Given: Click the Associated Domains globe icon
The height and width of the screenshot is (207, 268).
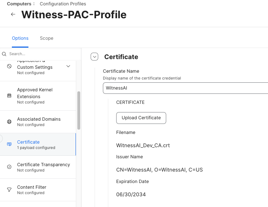Looking at the screenshot, I should (9, 122).
